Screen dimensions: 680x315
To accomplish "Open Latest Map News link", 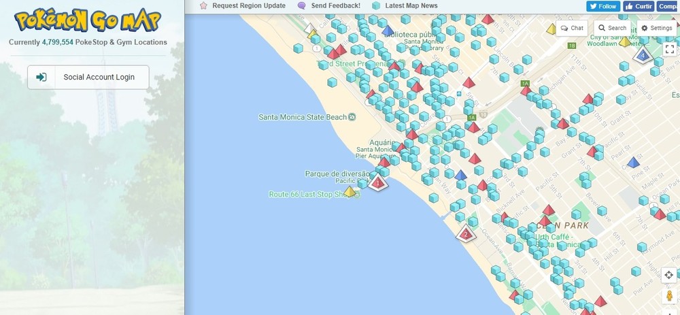I will pyautogui.click(x=411, y=5).
